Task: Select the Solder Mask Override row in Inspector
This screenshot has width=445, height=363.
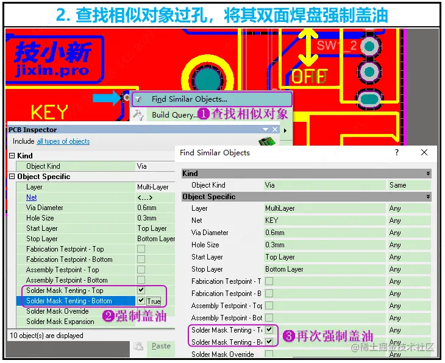Action: click(x=75, y=311)
